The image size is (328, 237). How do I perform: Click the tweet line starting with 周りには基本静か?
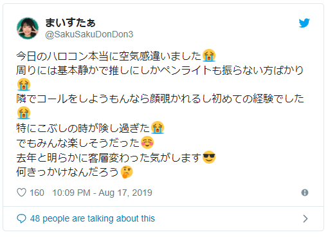pyautogui.click(x=159, y=70)
